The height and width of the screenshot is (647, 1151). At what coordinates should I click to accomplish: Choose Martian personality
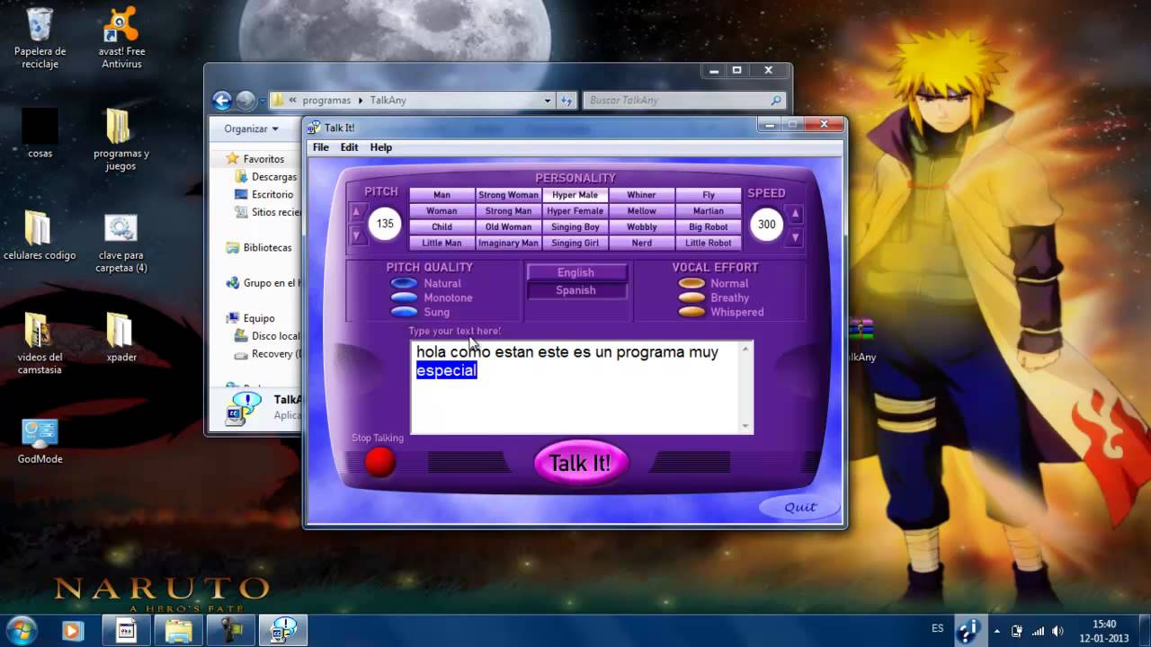click(x=709, y=211)
